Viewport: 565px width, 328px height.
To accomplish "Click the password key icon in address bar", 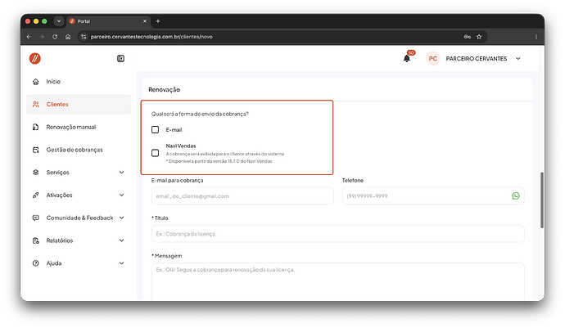I will pyautogui.click(x=468, y=37).
